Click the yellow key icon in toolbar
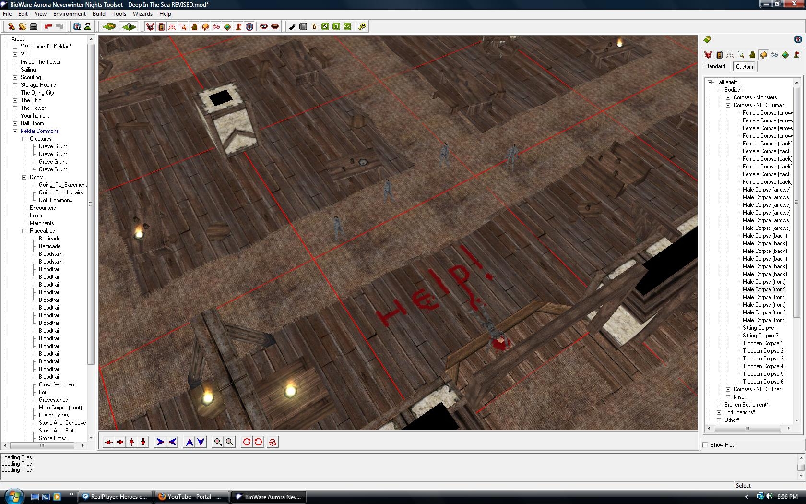The width and height of the screenshot is (806, 504). pyautogui.click(x=362, y=26)
